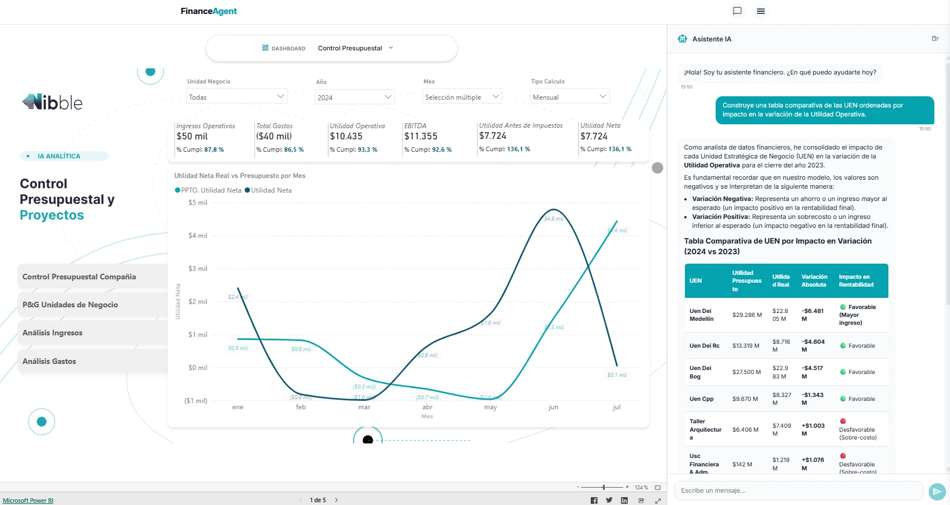Adjust the report zoom slider
Image resolution: width=950 pixels, height=505 pixels.
click(603, 488)
